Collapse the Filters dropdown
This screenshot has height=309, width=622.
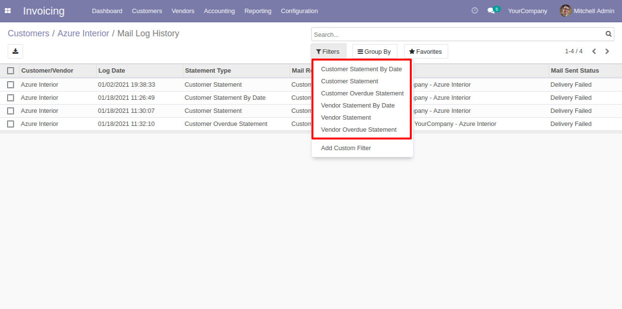point(328,51)
